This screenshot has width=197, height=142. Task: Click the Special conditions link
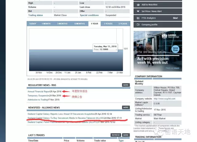click(89, 15)
